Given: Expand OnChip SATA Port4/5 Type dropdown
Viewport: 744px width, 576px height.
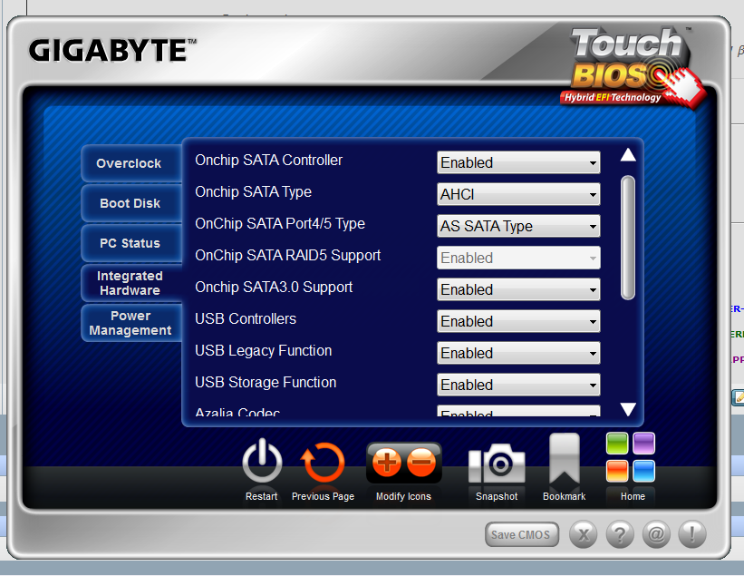Looking at the screenshot, I should pyautogui.click(x=518, y=226).
